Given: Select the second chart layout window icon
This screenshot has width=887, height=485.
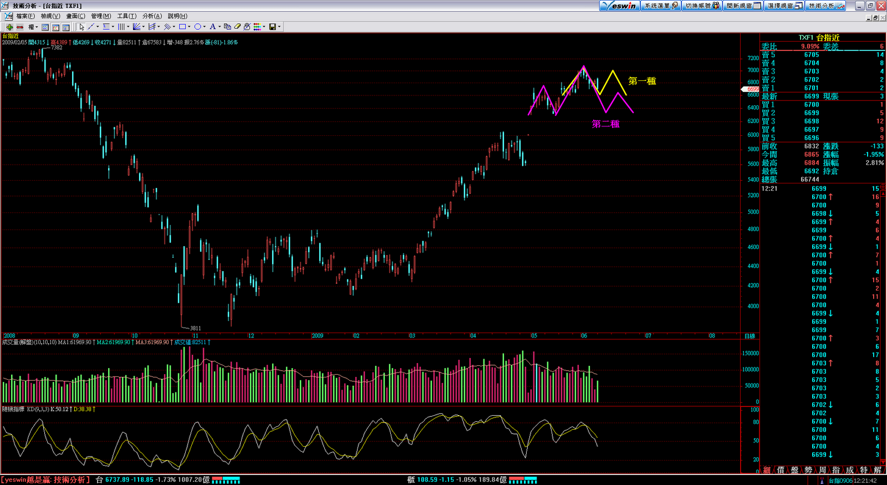Looking at the screenshot, I should click(x=55, y=27).
